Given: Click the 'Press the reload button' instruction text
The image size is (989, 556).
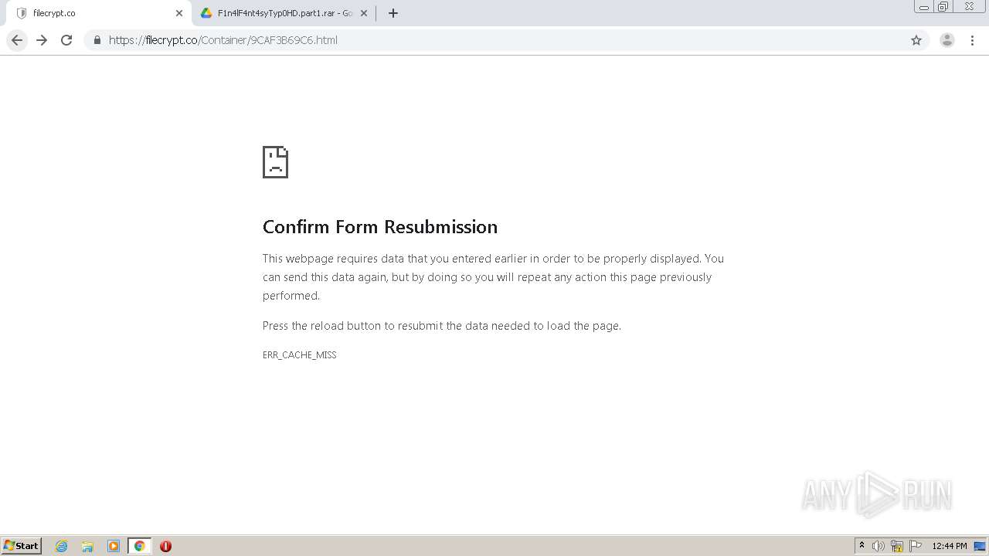Looking at the screenshot, I should pyautogui.click(x=442, y=326).
